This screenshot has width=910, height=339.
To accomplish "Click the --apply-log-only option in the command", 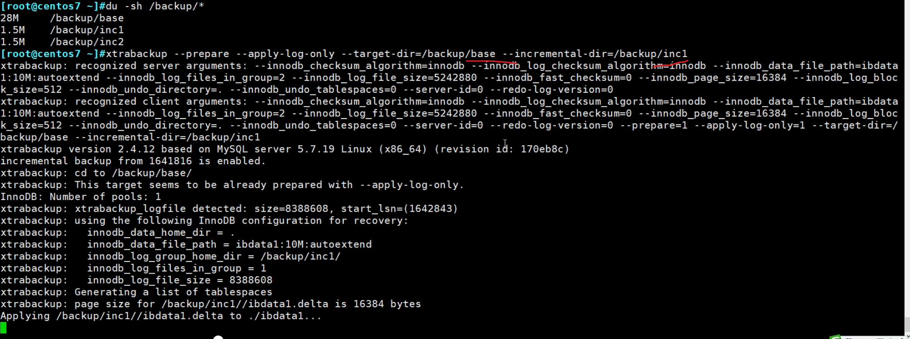I will tap(285, 54).
